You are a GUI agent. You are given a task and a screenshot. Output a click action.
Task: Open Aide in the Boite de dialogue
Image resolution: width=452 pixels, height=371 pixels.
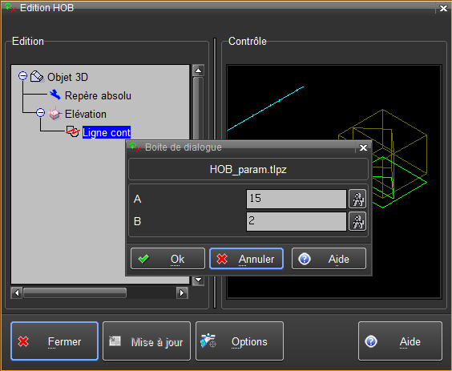pyautogui.click(x=329, y=259)
